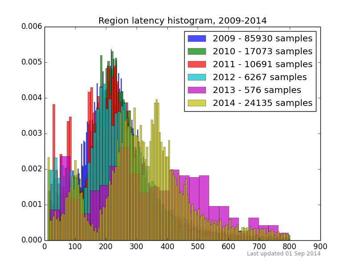Image resolution: width=356 pixels, height=267 pixels.
Task: Click the x-axis tick label 400
Action: click(x=167, y=247)
